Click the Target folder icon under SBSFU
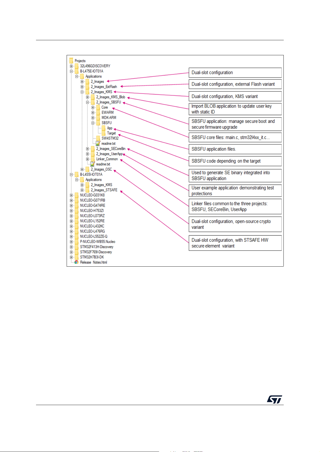 104,133
